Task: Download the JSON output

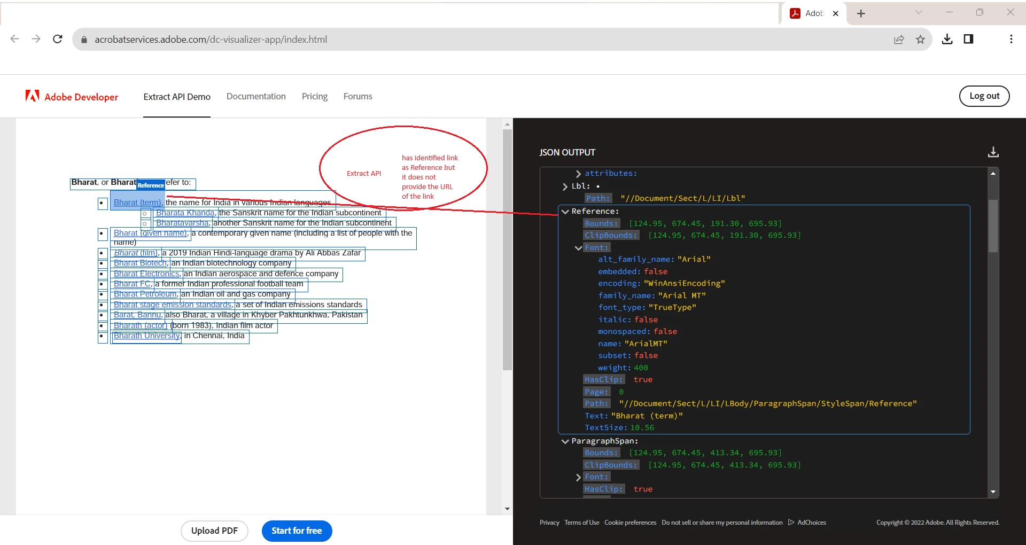Action: 993,152
